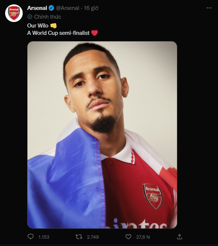Click the 'Our Wilo' tweet text
The height and width of the screenshot is (246, 218).
38,26
